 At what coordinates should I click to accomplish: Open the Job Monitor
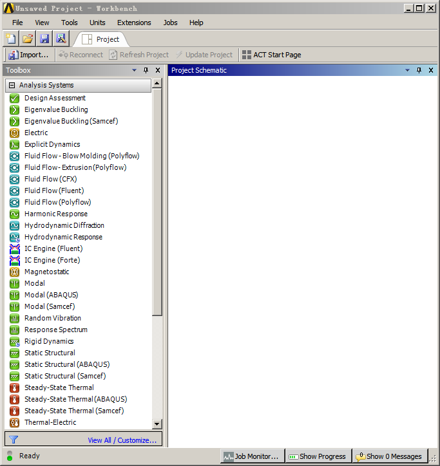[x=252, y=456]
